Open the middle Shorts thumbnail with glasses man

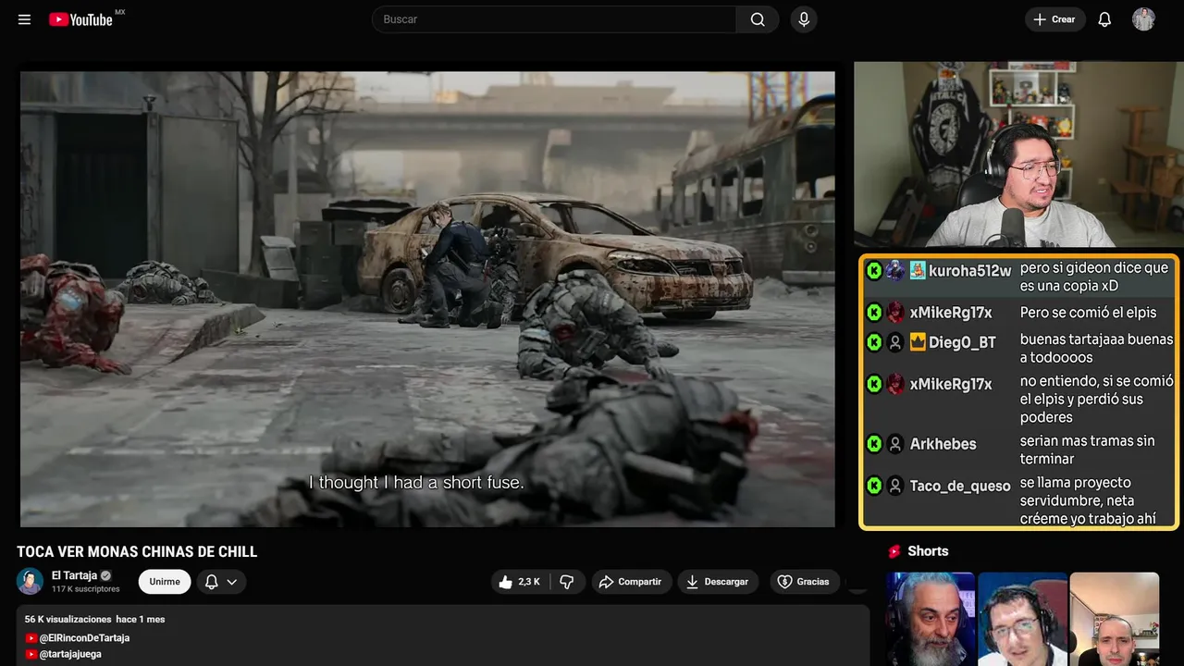pos(1022,619)
